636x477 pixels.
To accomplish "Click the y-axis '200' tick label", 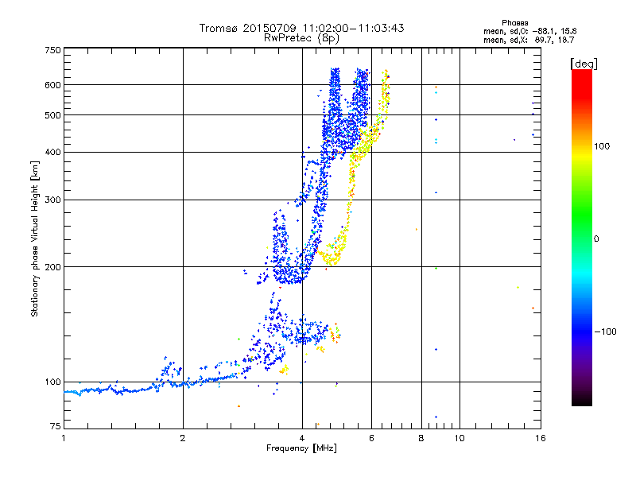I will click(x=52, y=267).
